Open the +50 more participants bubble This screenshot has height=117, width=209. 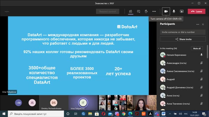19,103
